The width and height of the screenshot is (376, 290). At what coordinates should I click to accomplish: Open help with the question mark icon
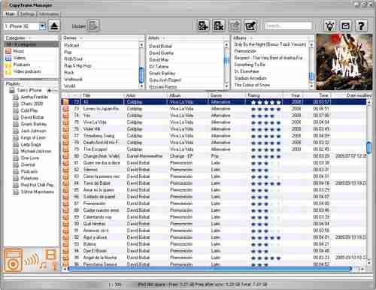coord(361,26)
